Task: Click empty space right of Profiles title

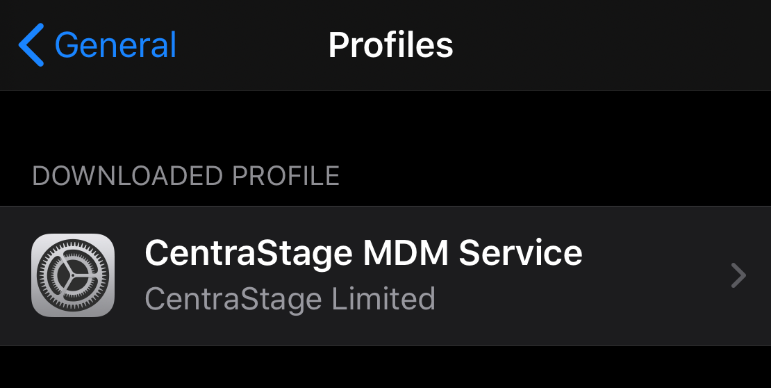Action: [x=610, y=45]
